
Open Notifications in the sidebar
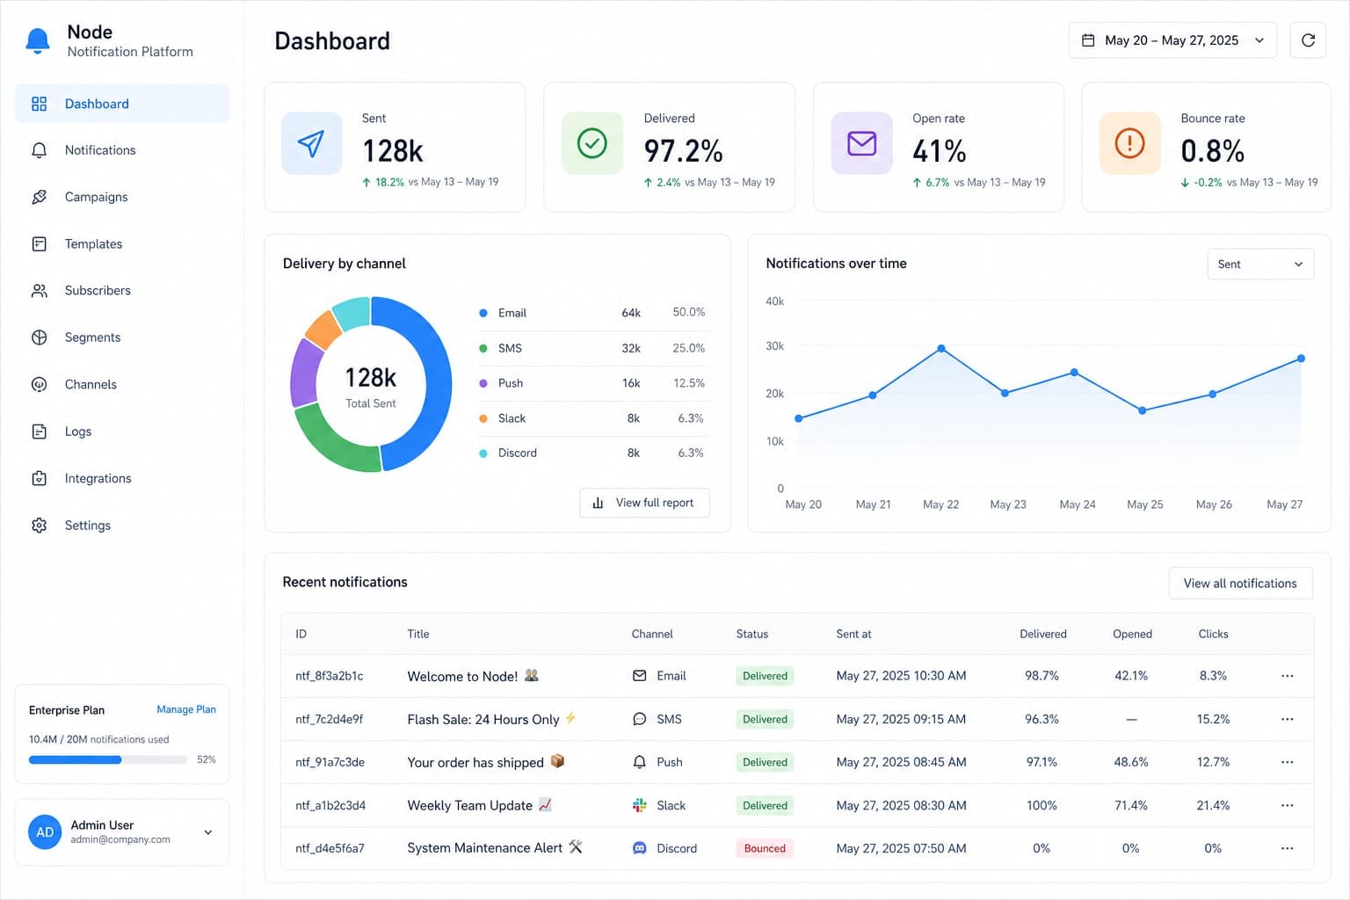coord(122,150)
